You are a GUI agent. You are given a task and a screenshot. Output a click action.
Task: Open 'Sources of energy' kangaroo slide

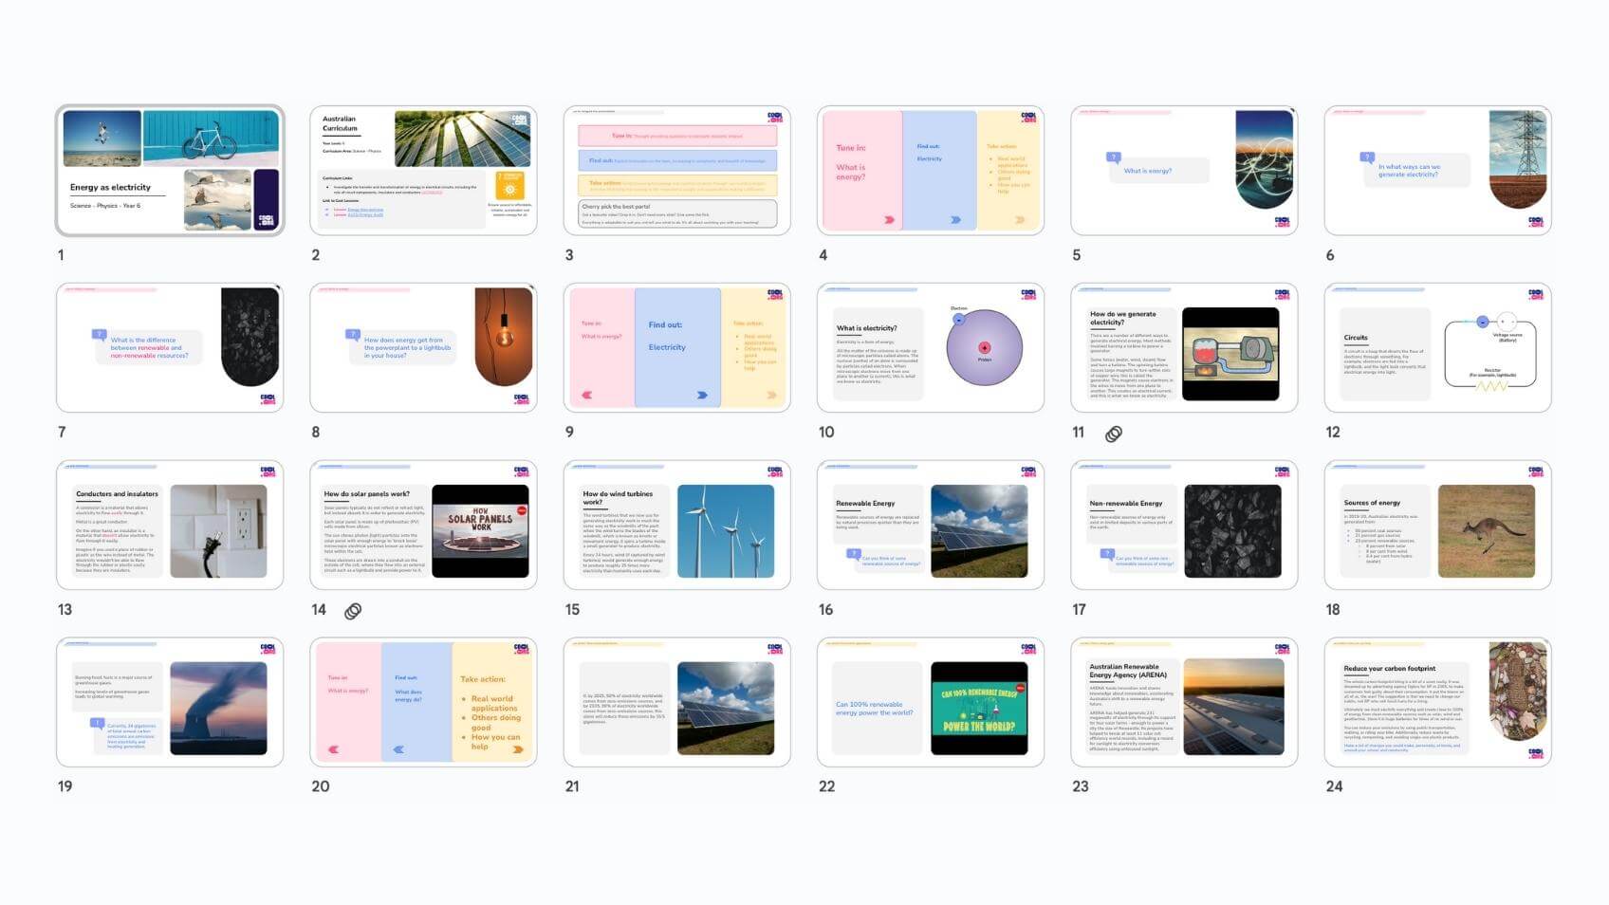[x=1437, y=526]
